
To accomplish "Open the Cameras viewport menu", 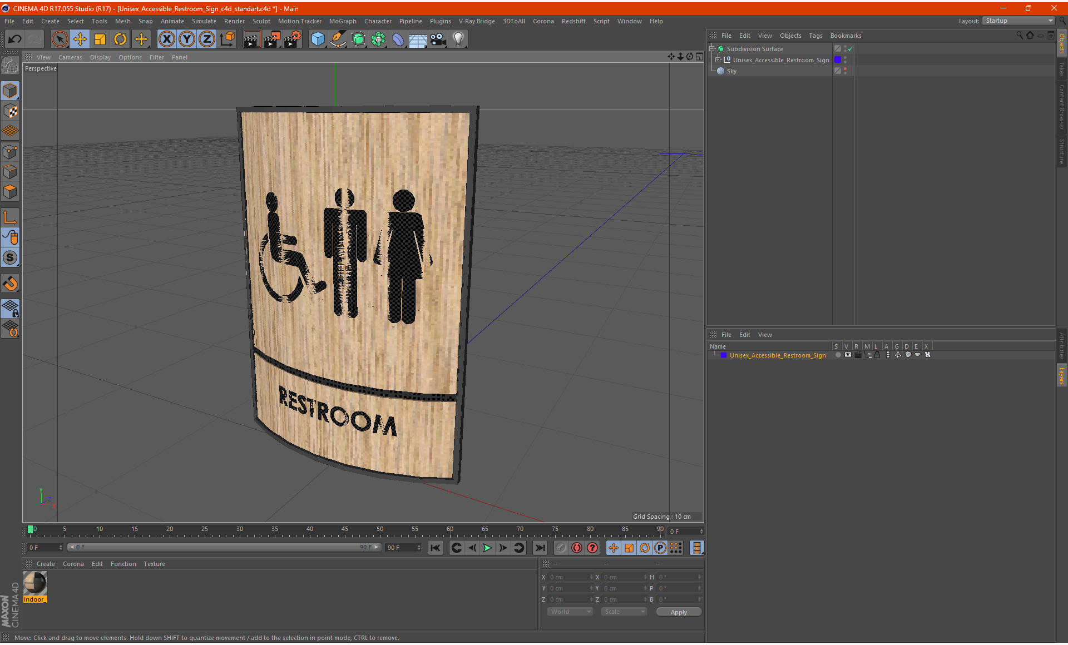I will [x=70, y=57].
